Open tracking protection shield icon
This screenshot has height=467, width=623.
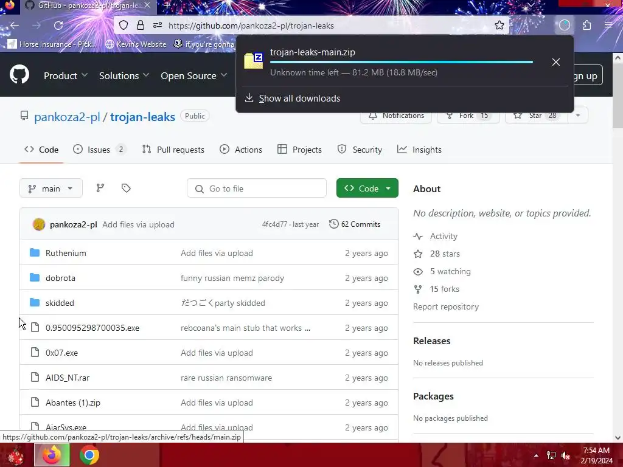124,26
